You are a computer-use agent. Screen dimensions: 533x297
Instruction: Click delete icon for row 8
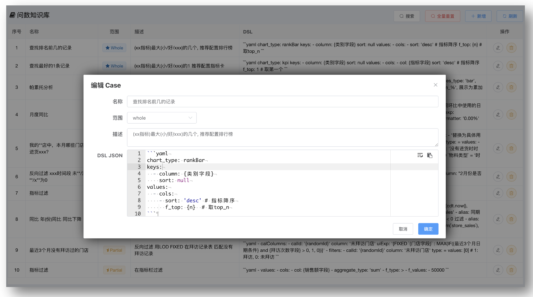511,219
